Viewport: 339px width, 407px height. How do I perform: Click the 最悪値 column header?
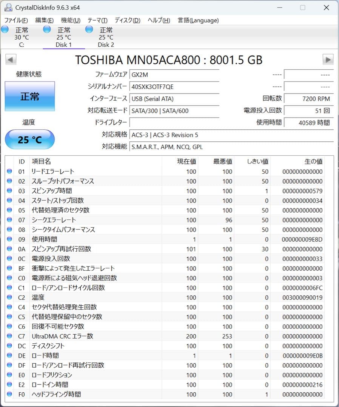(216, 161)
